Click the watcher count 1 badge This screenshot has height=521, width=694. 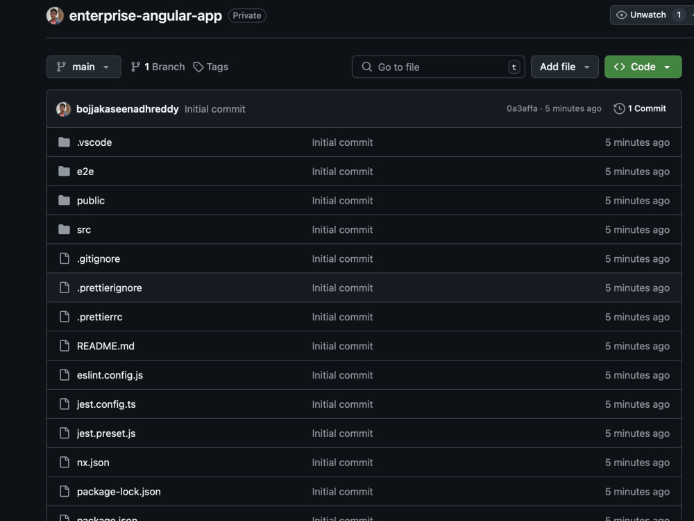(x=679, y=15)
